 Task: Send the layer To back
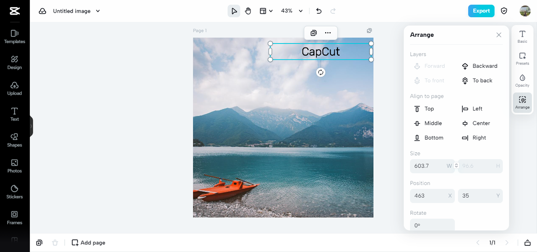click(x=477, y=80)
